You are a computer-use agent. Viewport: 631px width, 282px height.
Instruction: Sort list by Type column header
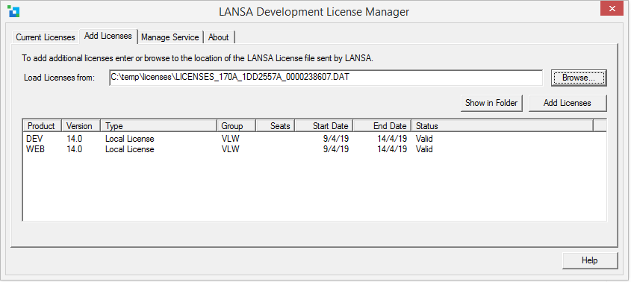pyautogui.click(x=158, y=126)
